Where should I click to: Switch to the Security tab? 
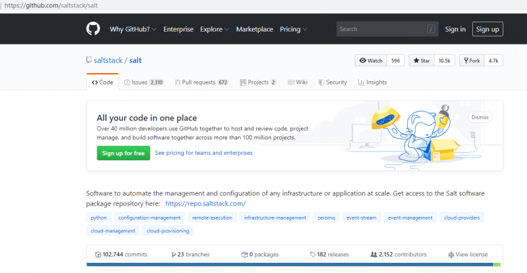coord(332,82)
